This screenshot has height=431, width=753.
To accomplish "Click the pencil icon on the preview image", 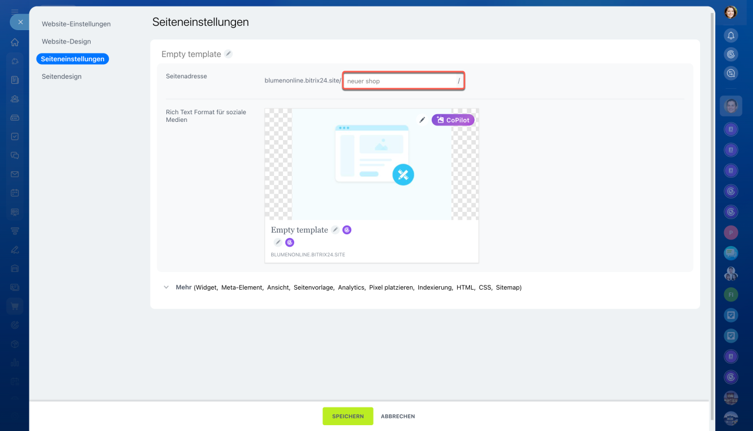I will point(422,120).
